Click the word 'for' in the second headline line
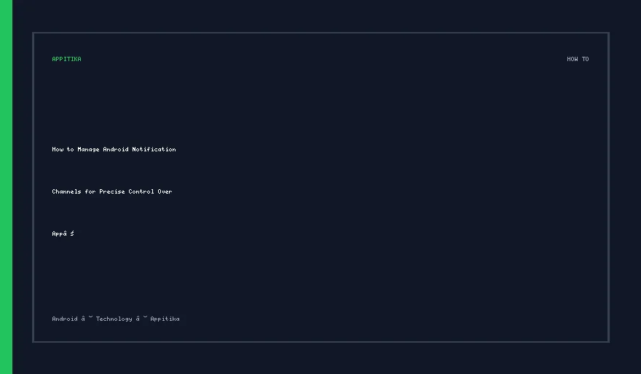This screenshot has height=374, width=641. coord(90,191)
